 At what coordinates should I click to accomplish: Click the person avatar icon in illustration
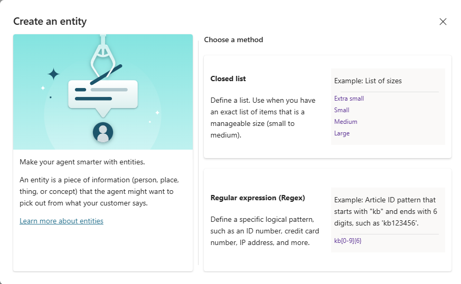click(103, 132)
